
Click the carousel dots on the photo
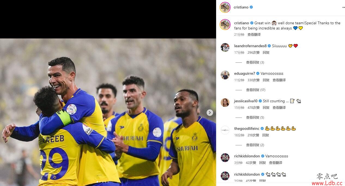pyautogui.click(x=103, y=182)
